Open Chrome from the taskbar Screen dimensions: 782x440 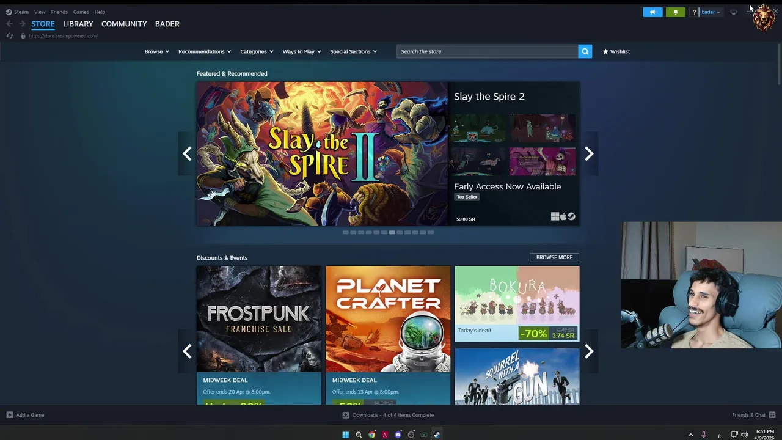click(371, 435)
